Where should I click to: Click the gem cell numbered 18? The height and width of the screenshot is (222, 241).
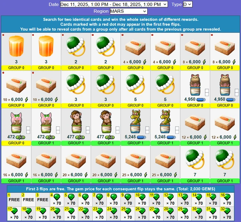(29, 213)
